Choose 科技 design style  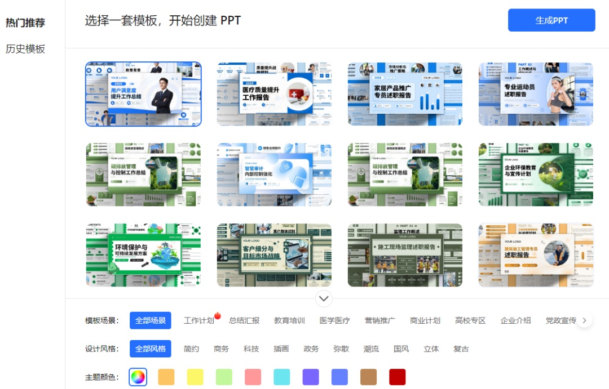(251, 348)
